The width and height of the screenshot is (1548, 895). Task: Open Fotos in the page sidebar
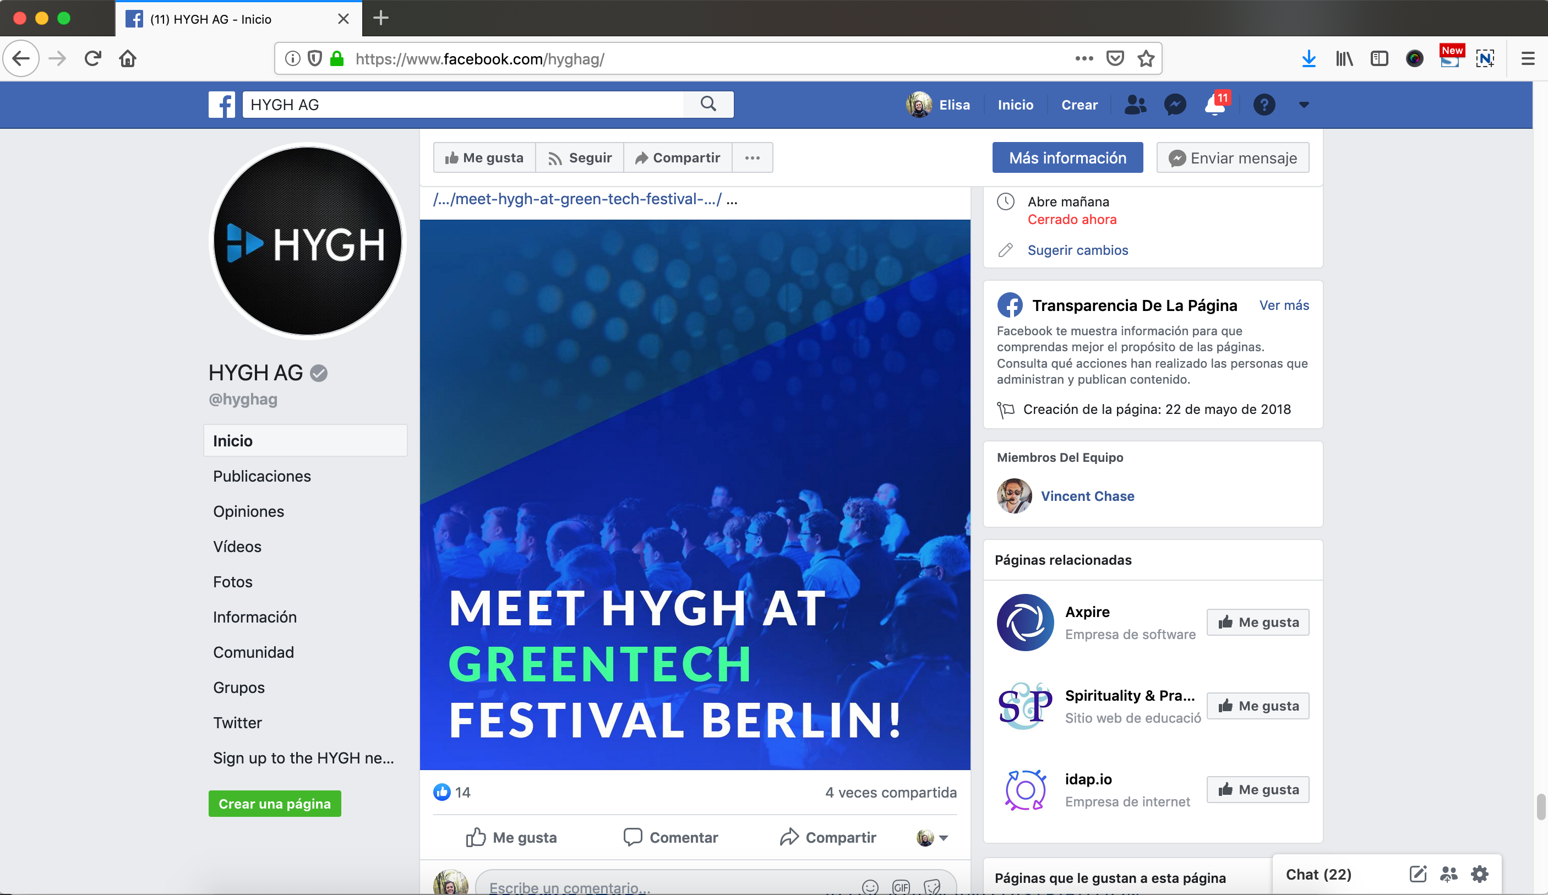233,582
